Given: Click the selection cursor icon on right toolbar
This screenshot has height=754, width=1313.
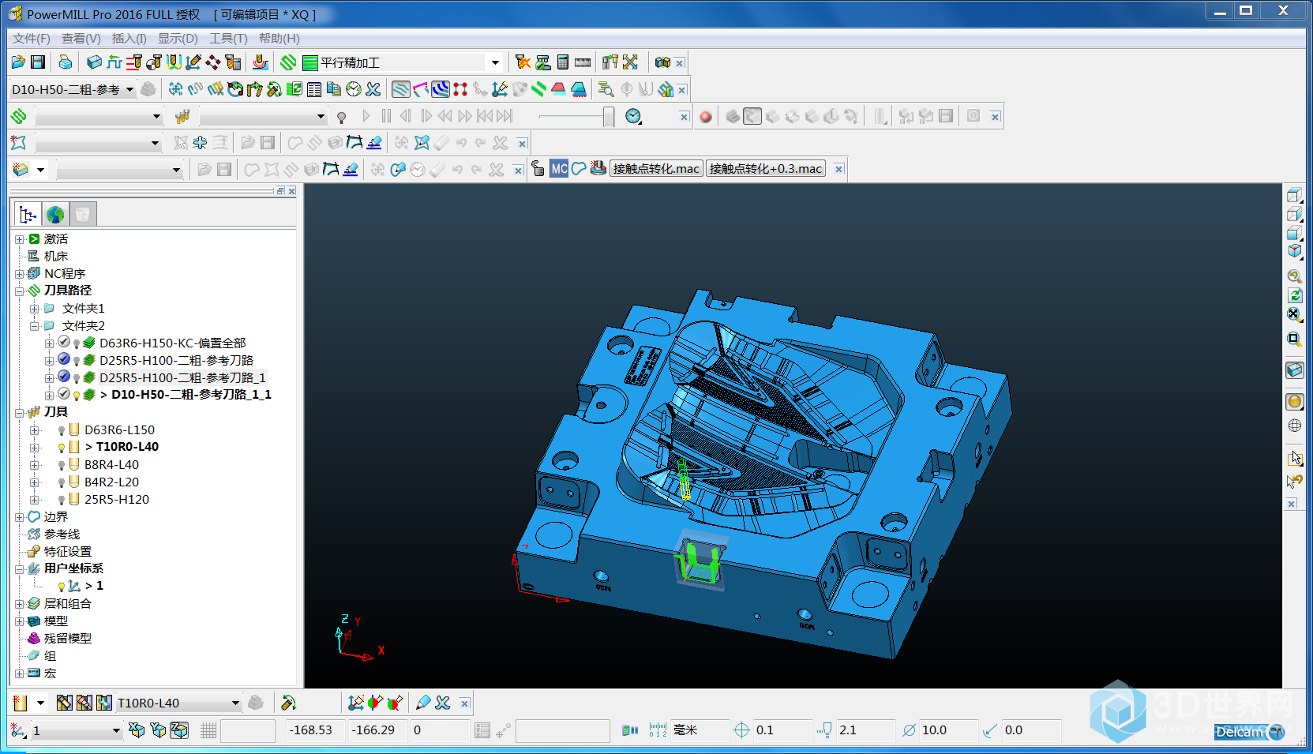Looking at the screenshot, I should click(x=1294, y=458).
